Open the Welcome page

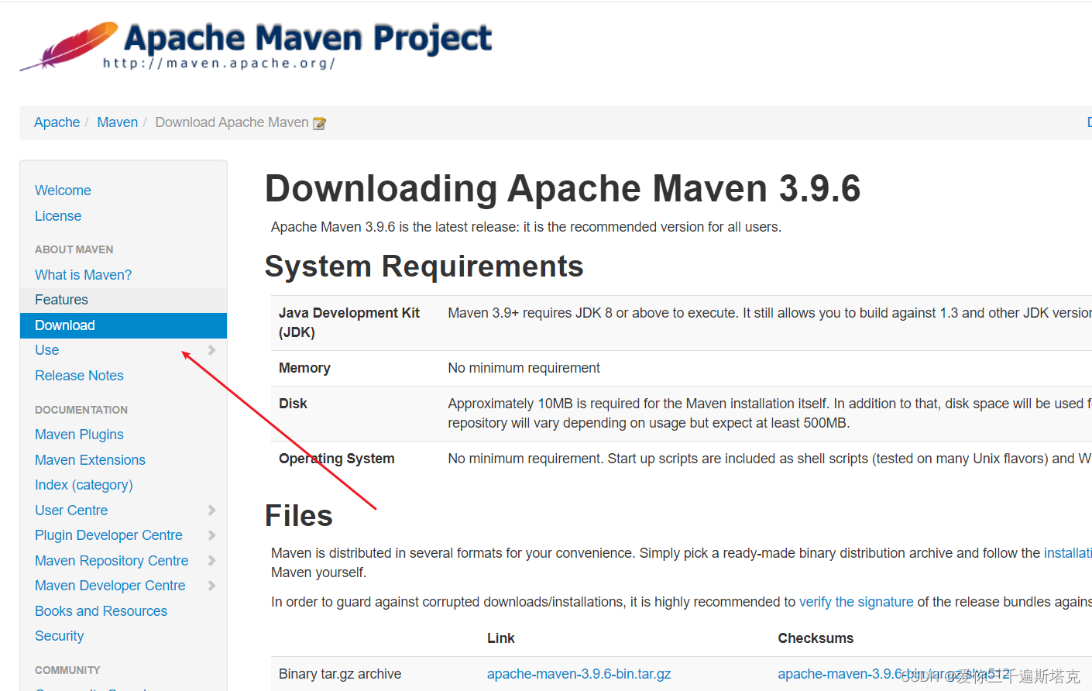tap(63, 190)
